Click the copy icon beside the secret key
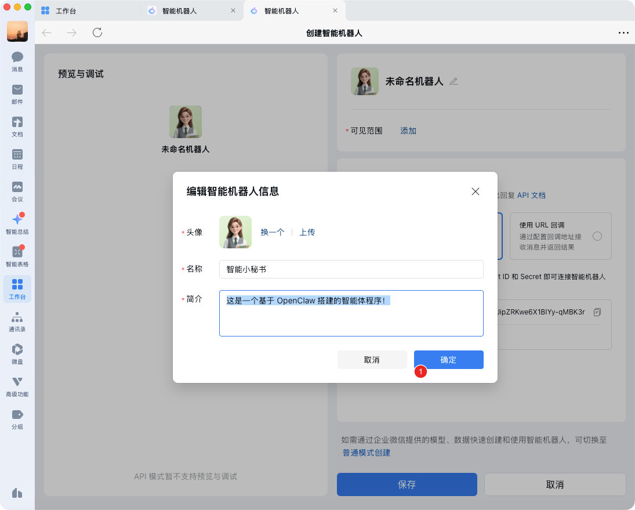 click(x=597, y=312)
